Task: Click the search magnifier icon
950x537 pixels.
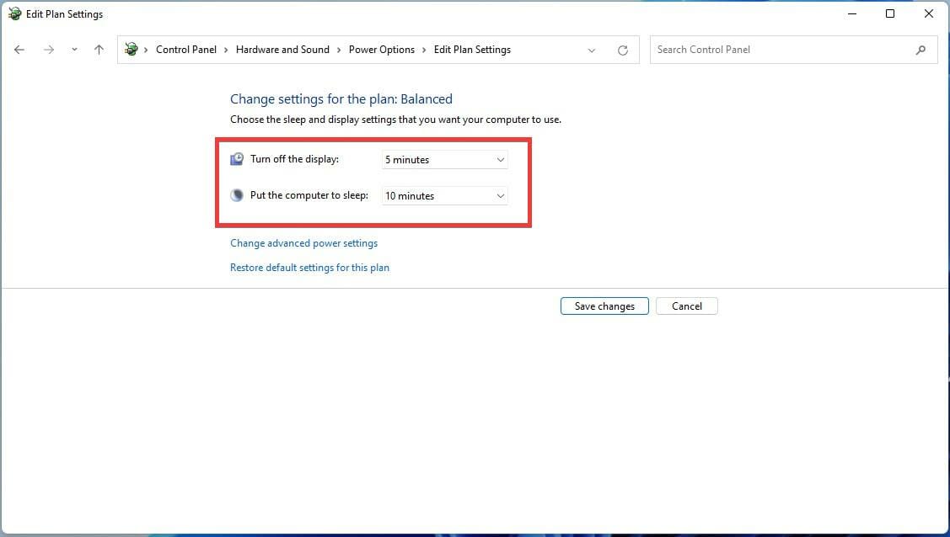Action: coord(921,50)
